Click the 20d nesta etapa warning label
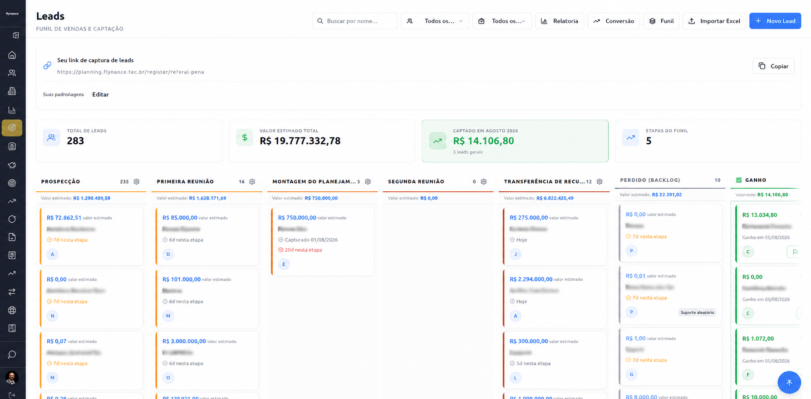The image size is (811, 399). [300, 250]
